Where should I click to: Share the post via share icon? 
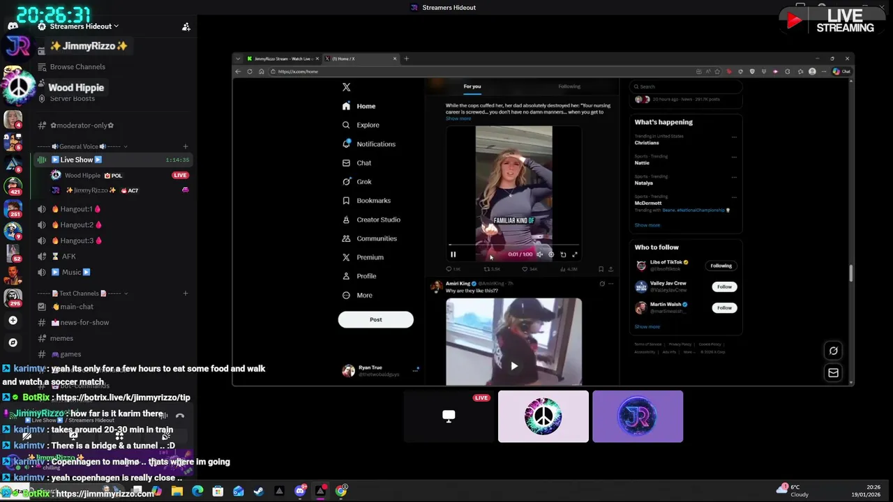(610, 269)
